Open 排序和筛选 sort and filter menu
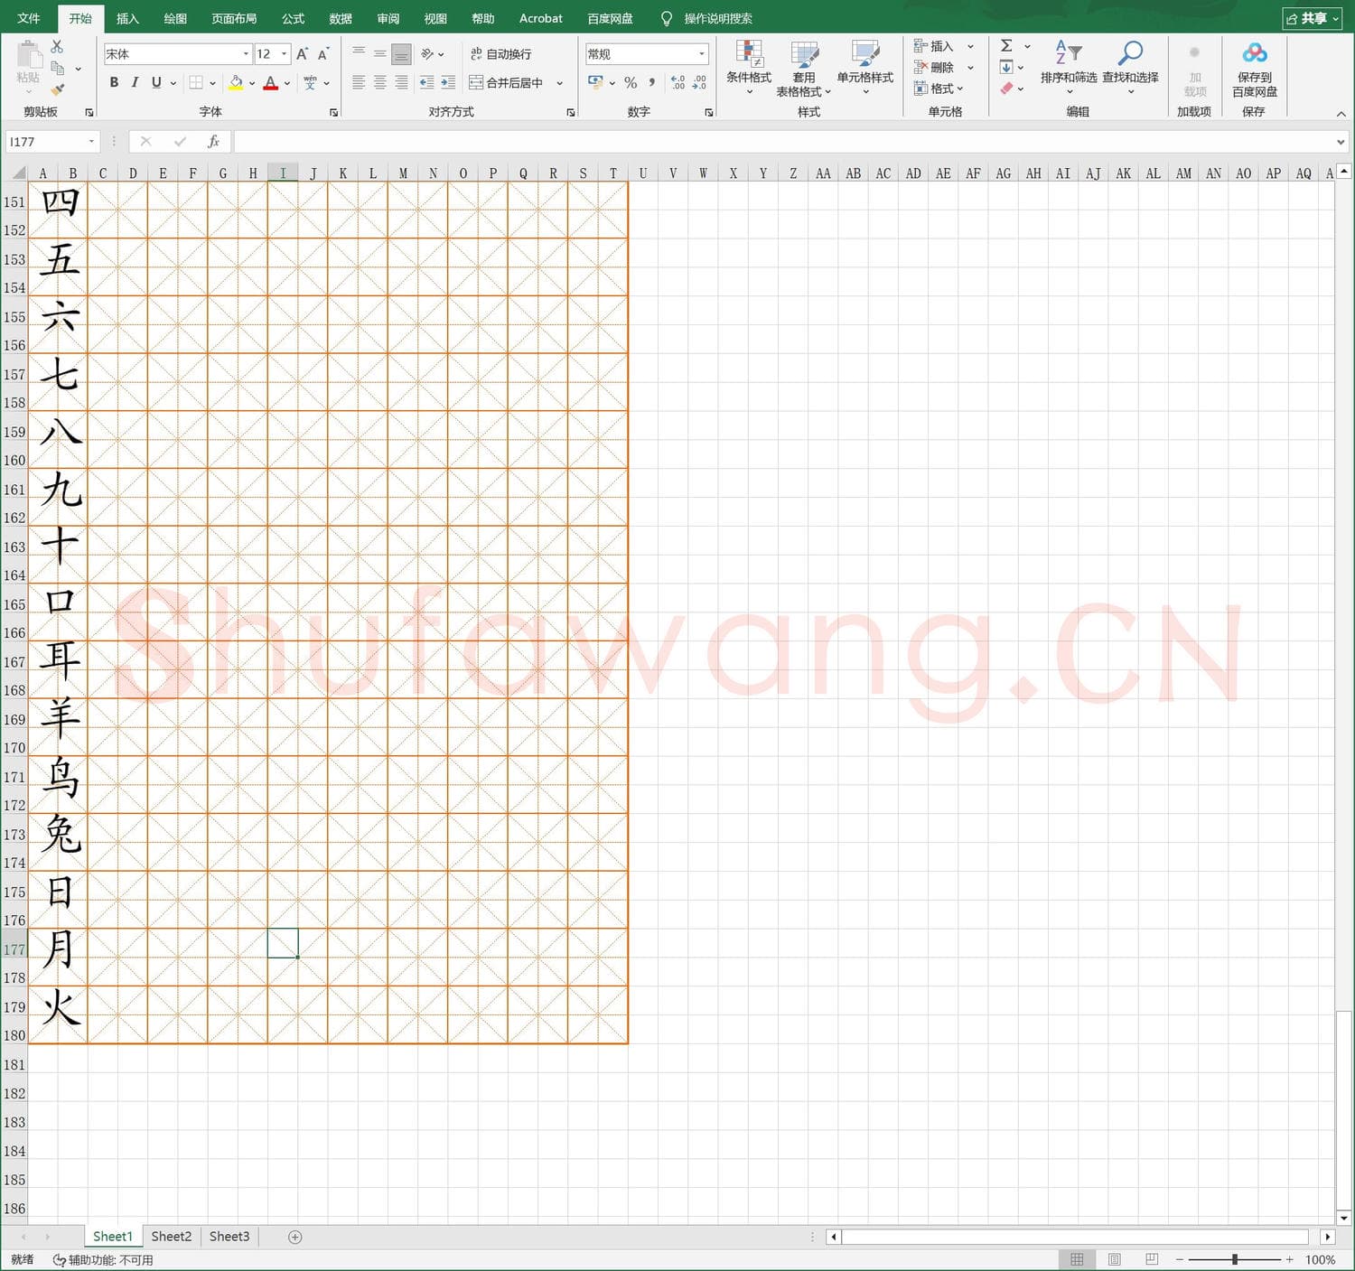The height and width of the screenshot is (1271, 1355). point(1069,69)
